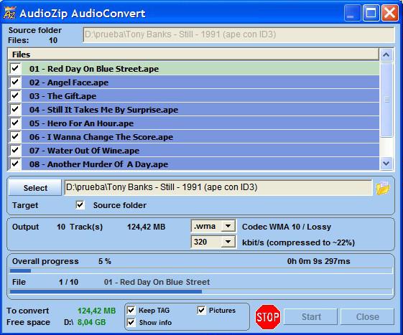Click the Codec WMA 10 / Lossy label
403x335 pixels.
coord(287,227)
